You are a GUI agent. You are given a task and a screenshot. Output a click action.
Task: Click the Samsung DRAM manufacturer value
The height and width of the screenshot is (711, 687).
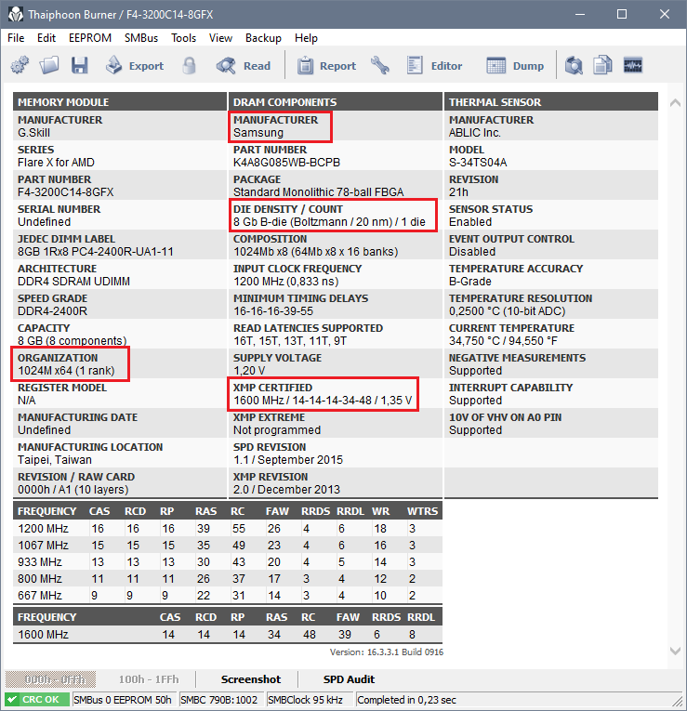tap(258, 133)
